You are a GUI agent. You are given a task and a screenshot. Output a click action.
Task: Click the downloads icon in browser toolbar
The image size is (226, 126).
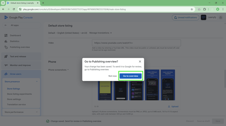click(212, 9)
